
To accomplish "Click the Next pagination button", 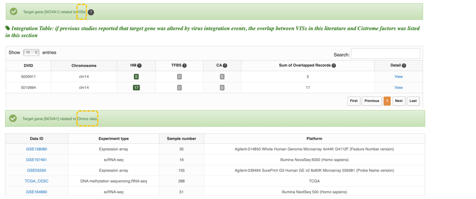I will point(399,101).
